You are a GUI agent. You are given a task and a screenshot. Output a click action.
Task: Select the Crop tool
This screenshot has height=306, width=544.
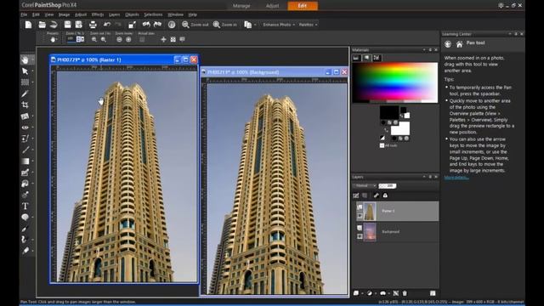click(25, 105)
